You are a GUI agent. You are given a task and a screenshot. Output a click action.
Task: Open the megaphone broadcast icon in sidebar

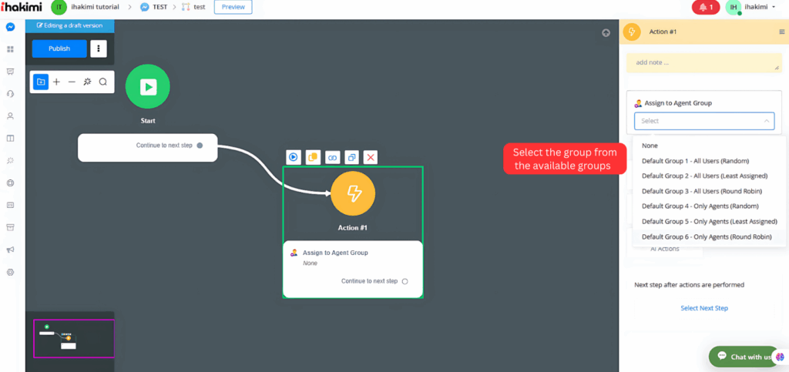point(11,250)
